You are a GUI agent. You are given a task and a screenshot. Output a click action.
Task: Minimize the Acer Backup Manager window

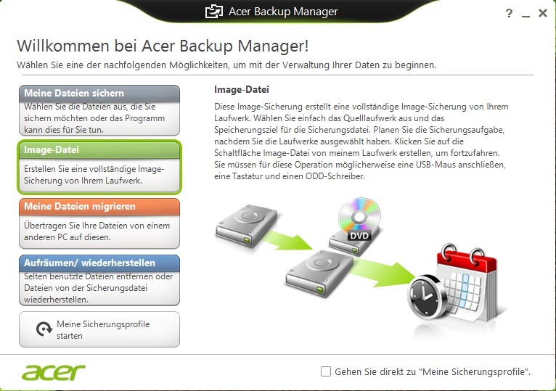pos(526,15)
